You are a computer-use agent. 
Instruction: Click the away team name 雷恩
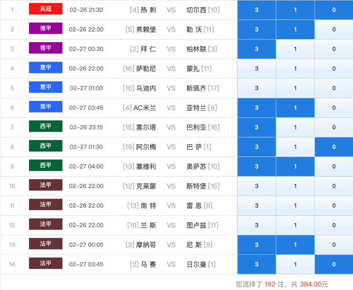[x=194, y=206]
